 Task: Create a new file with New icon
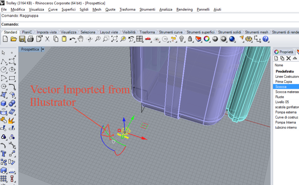pos(5,39)
